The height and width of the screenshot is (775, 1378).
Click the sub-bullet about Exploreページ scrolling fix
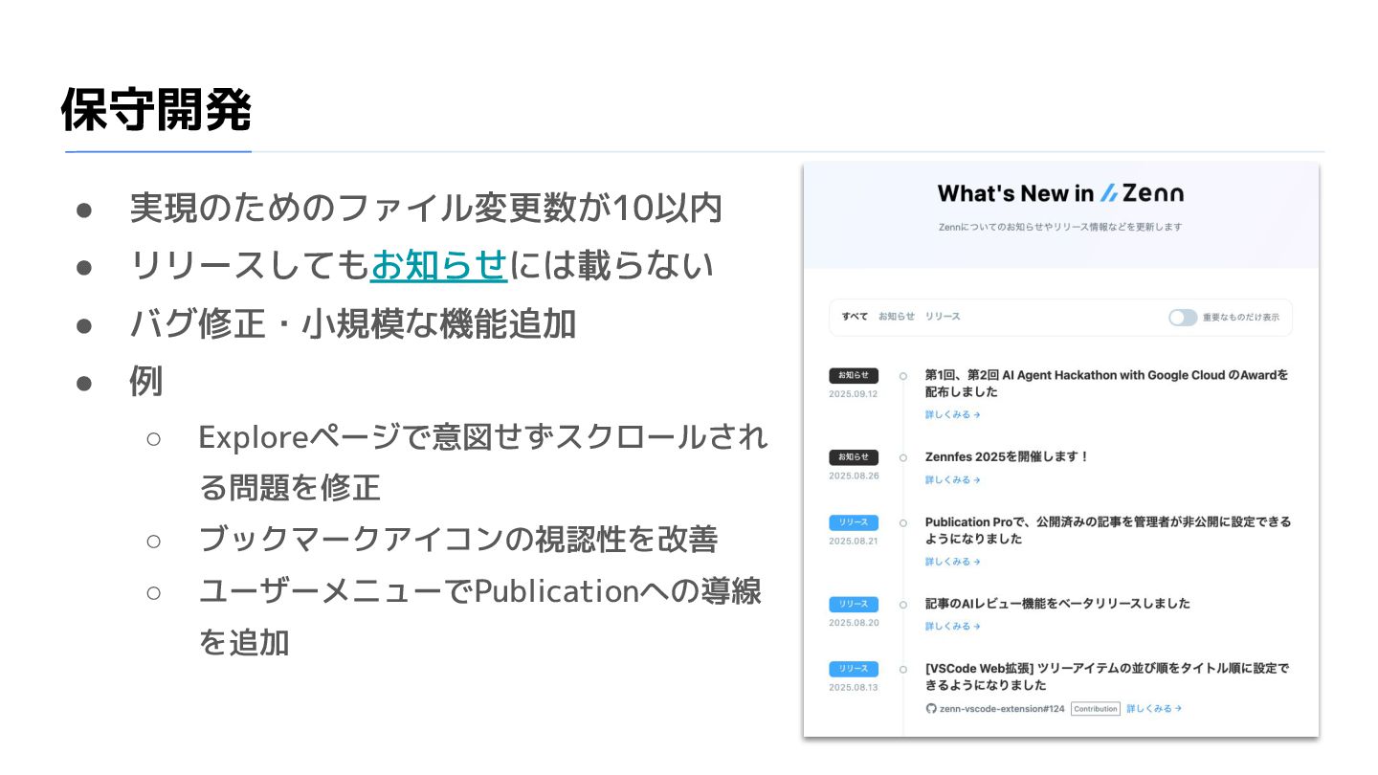coord(482,462)
